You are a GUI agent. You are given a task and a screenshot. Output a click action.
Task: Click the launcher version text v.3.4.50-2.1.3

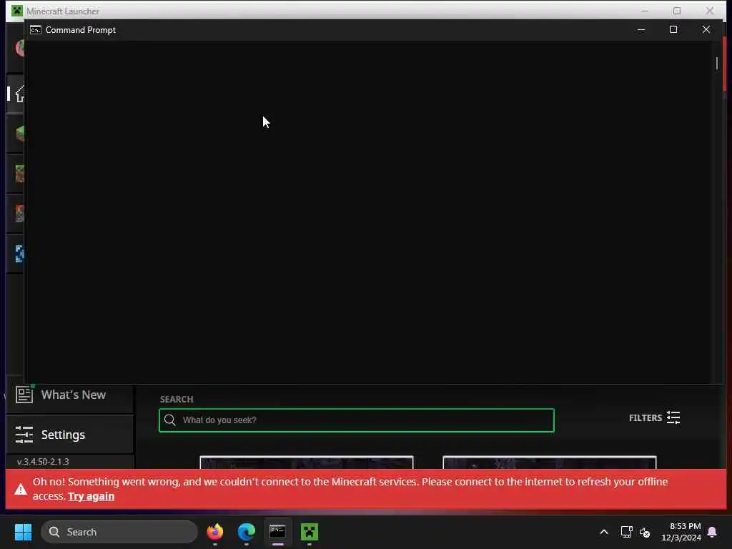pyautogui.click(x=43, y=462)
